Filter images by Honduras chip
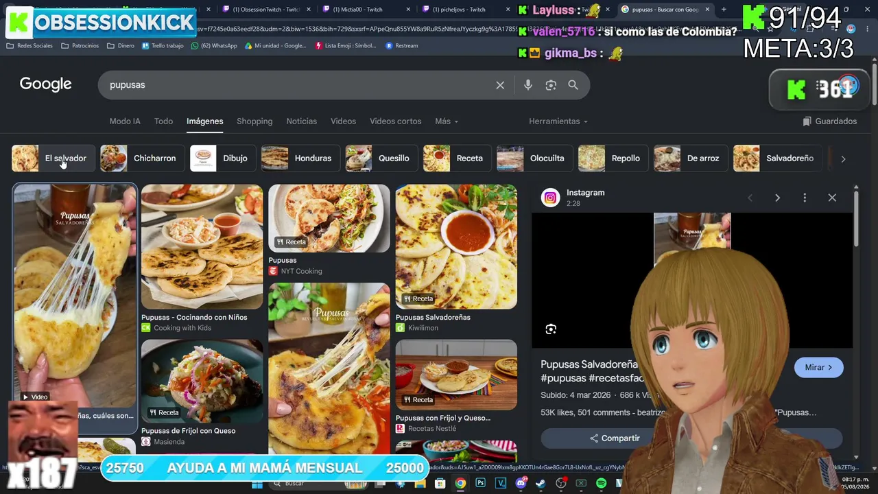 click(x=301, y=158)
